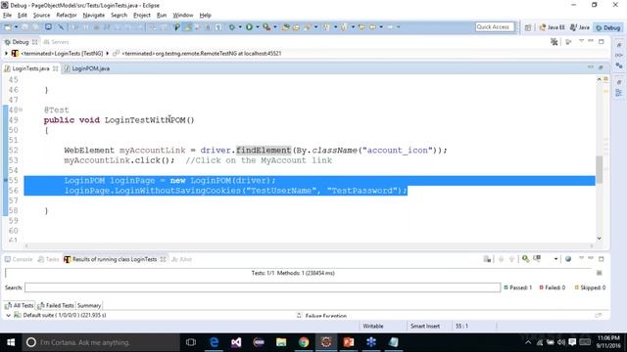Click the Last Edit Location arrow icon
This screenshot has height=352, width=627.
(x=362, y=27)
